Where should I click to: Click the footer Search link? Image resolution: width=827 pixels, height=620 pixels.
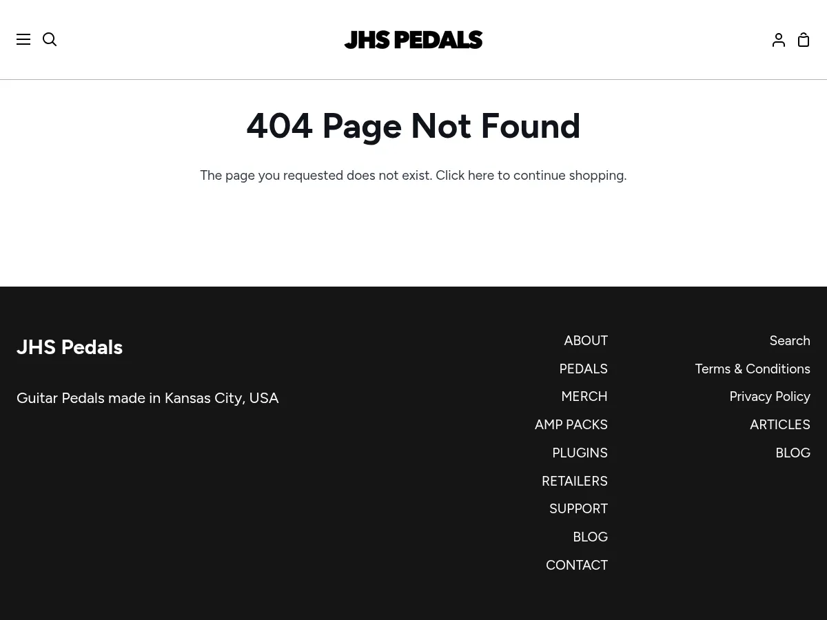(789, 341)
